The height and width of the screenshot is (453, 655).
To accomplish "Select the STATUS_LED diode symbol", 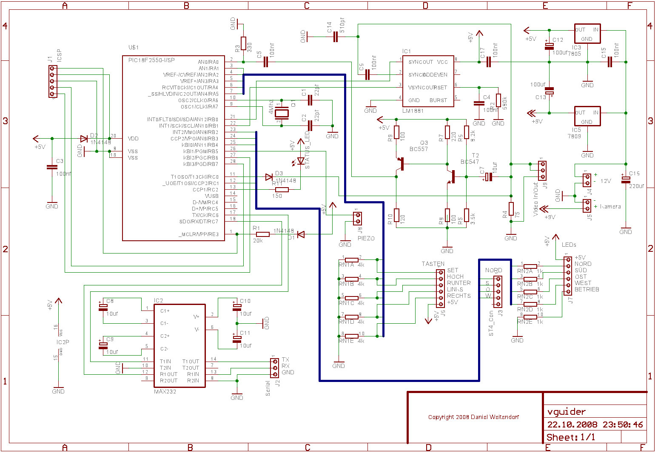I will [301, 161].
